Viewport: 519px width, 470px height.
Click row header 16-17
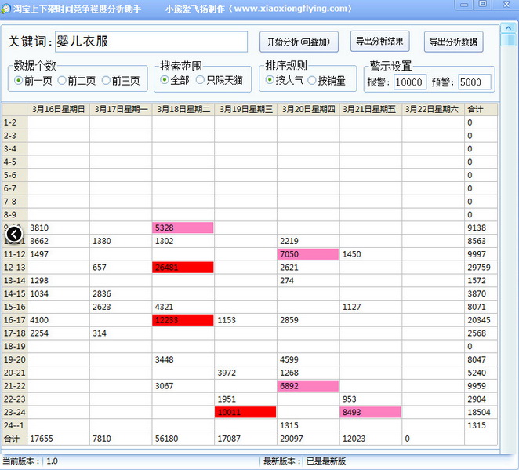(15, 320)
